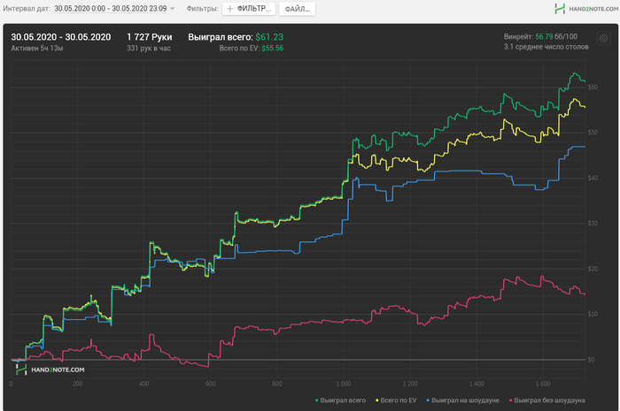Open the chart settings gear icon
The height and width of the screenshot is (411, 620).
pyautogui.click(x=603, y=38)
